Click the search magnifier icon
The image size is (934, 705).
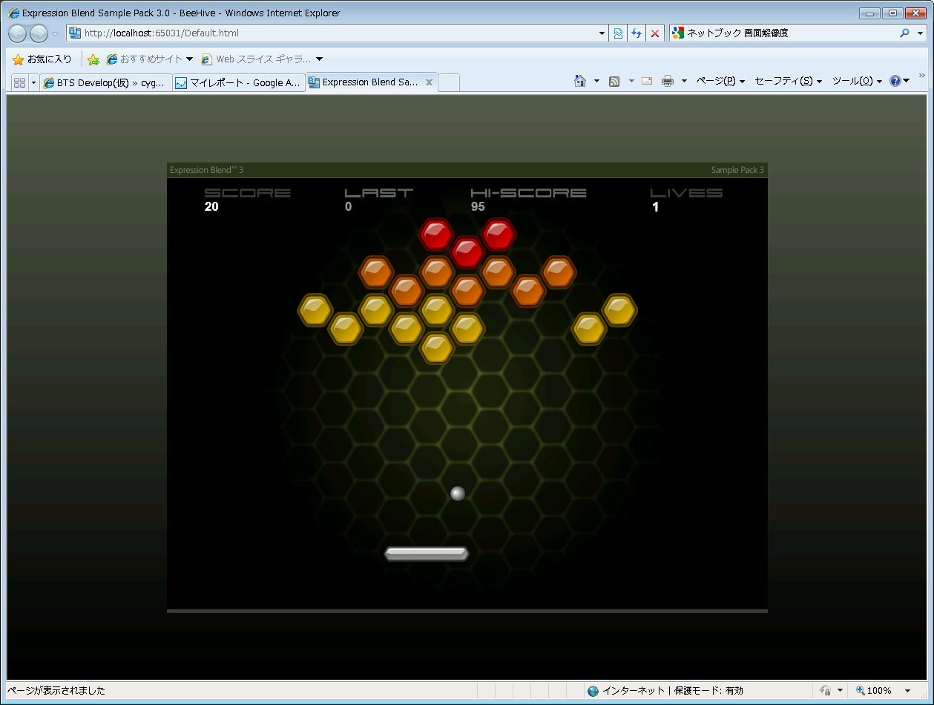(904, 33)
